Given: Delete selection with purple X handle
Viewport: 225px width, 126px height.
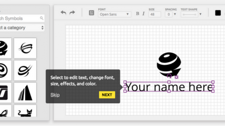Looking at the screenshot, I should (x=176, y=77).
